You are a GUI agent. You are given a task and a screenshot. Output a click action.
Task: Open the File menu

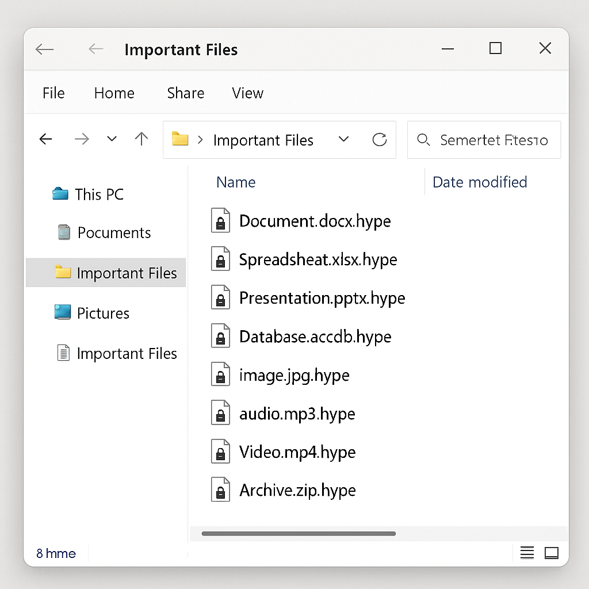(x=53, y=93)
